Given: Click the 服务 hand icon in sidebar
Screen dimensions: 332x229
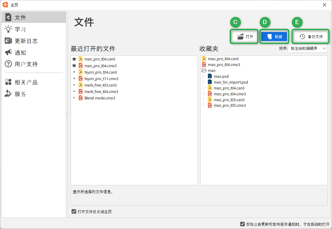Looking at the screenshot, I should [x=8, y=94].
